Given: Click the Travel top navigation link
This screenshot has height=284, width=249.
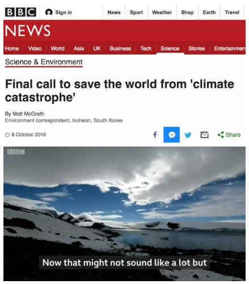Looking at the screenshot, I should (x=232, y=12).
